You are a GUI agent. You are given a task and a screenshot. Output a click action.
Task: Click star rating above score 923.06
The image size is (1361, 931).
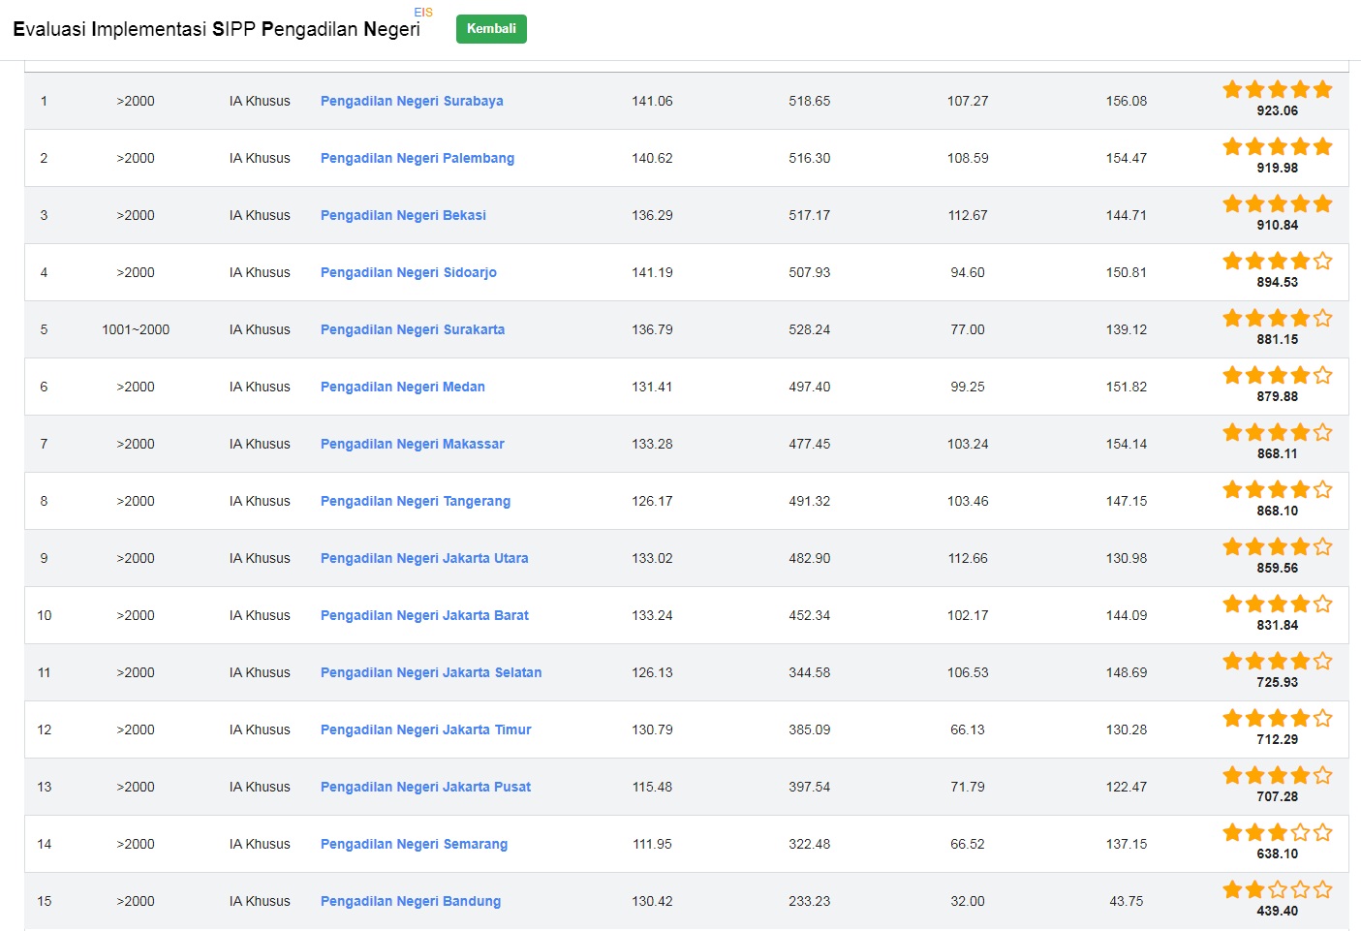[1277, 90]
